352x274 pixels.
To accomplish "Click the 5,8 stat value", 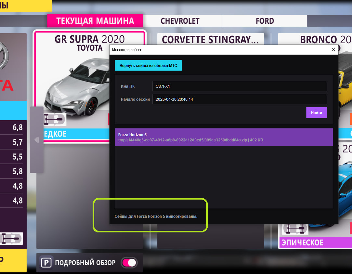I will tap(18, 171).
